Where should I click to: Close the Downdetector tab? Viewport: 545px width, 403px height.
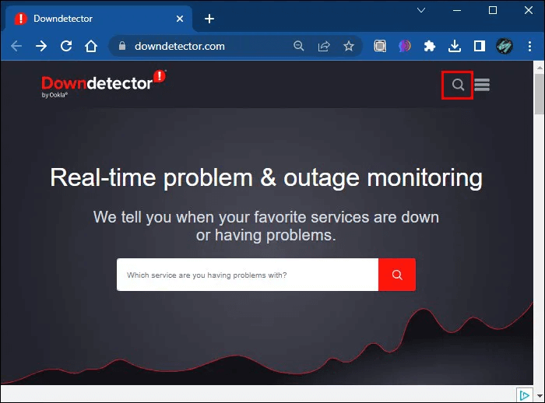[x=180, y=19]
